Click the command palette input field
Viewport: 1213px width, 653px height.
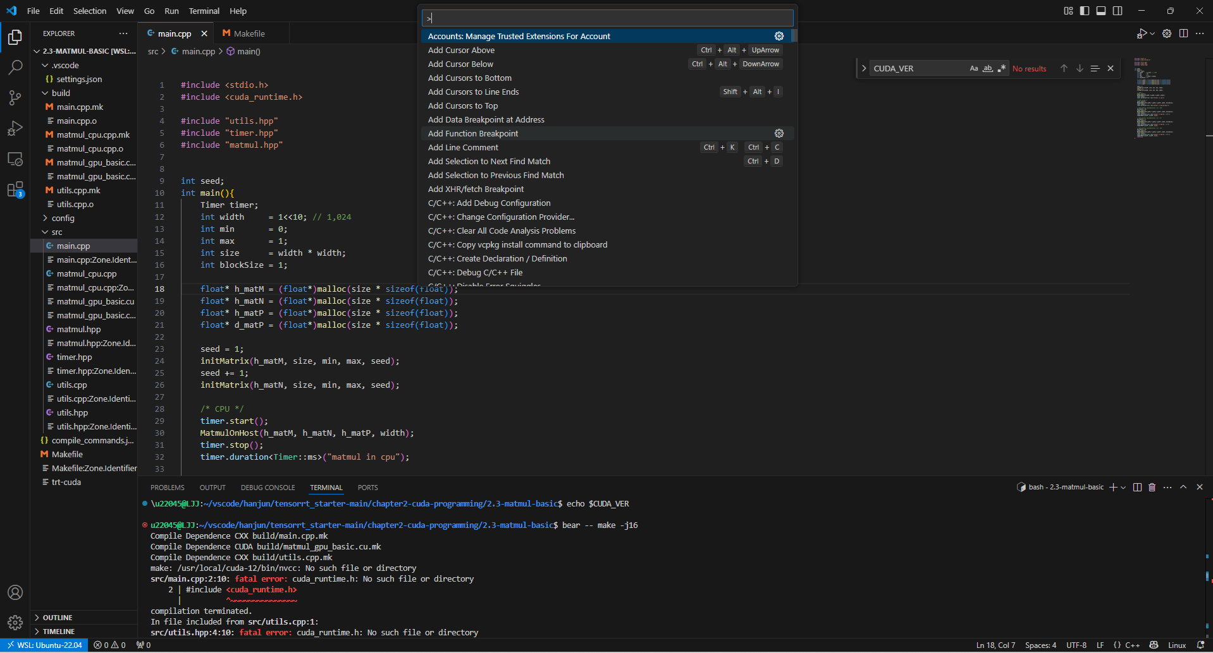[x=607, y=18]
